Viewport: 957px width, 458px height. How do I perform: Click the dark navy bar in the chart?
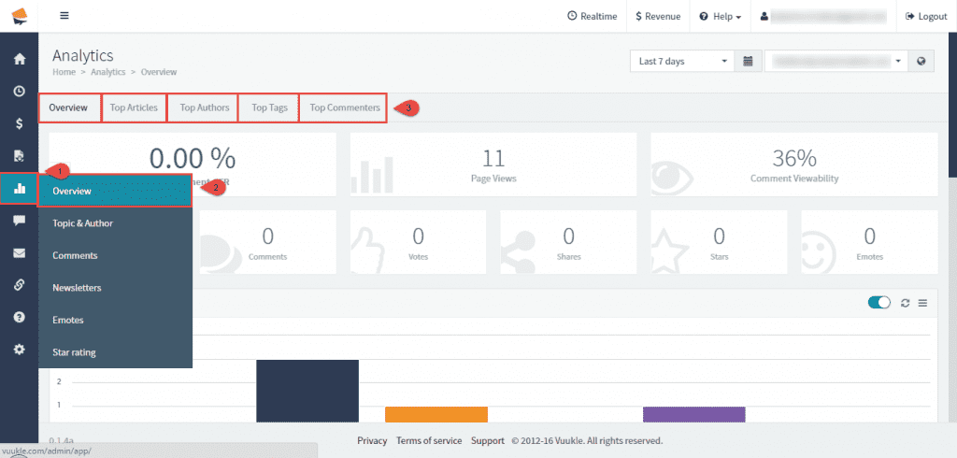tap(307, 393)
